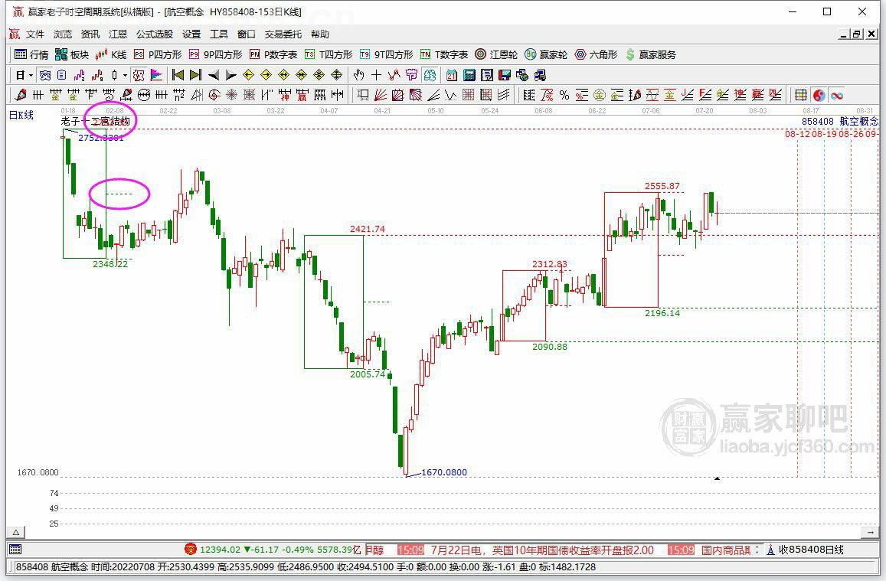The width and height of the screenshot is (886, 581).
Task: Click the yellow left-arrow diamond icon
Action: pyautogui.click(x=249, y=75)
